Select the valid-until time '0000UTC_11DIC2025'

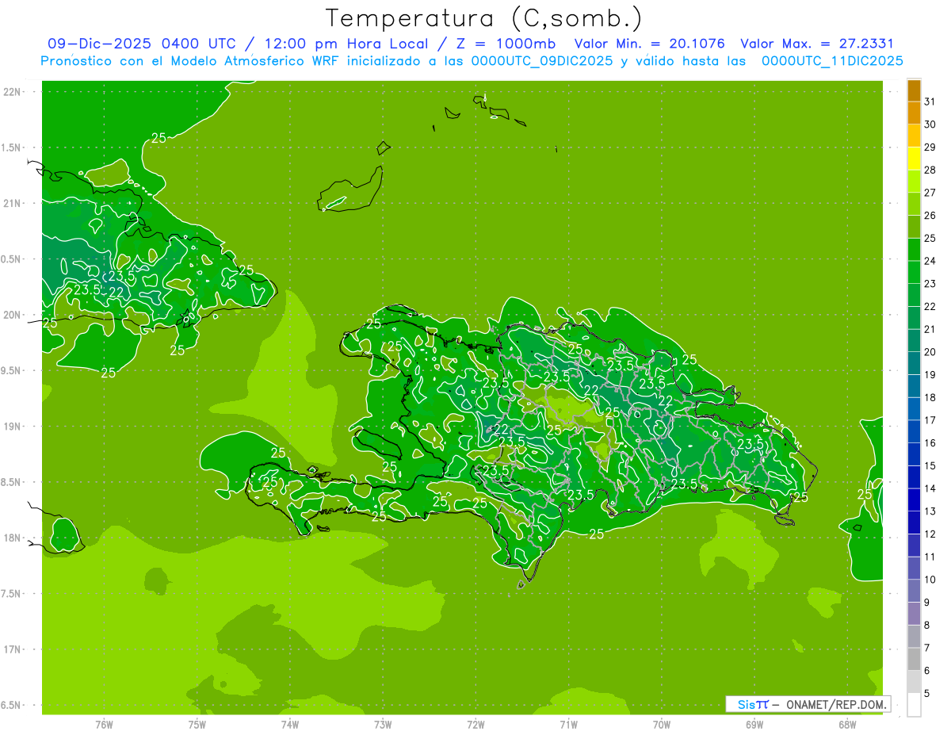pyautogui.click(x=832, y=61)
